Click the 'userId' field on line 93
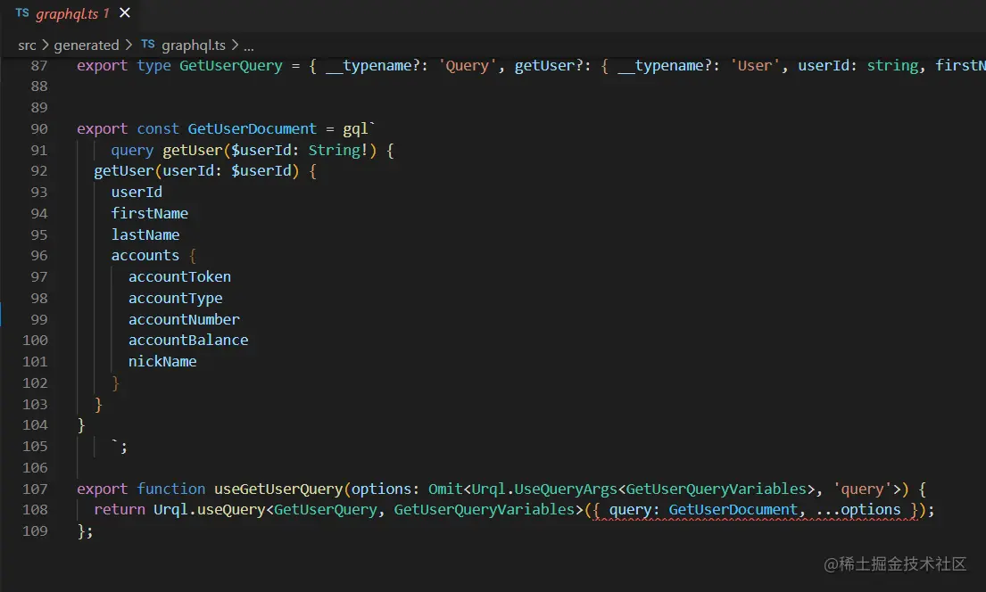Screen dimensions: 986x592 click(137, 193)
